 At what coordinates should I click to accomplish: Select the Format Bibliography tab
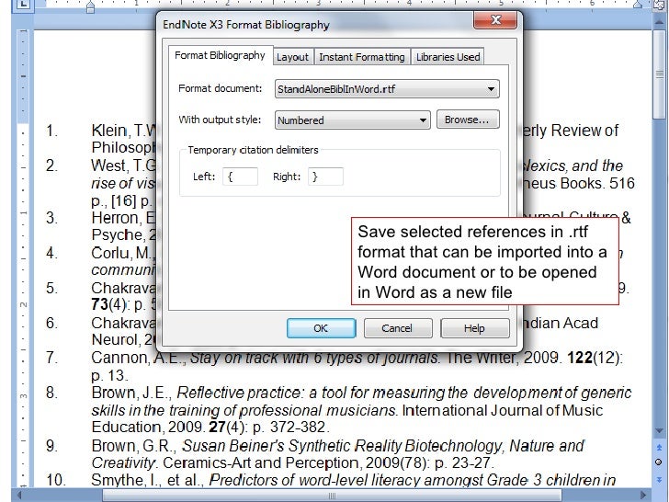221,55
